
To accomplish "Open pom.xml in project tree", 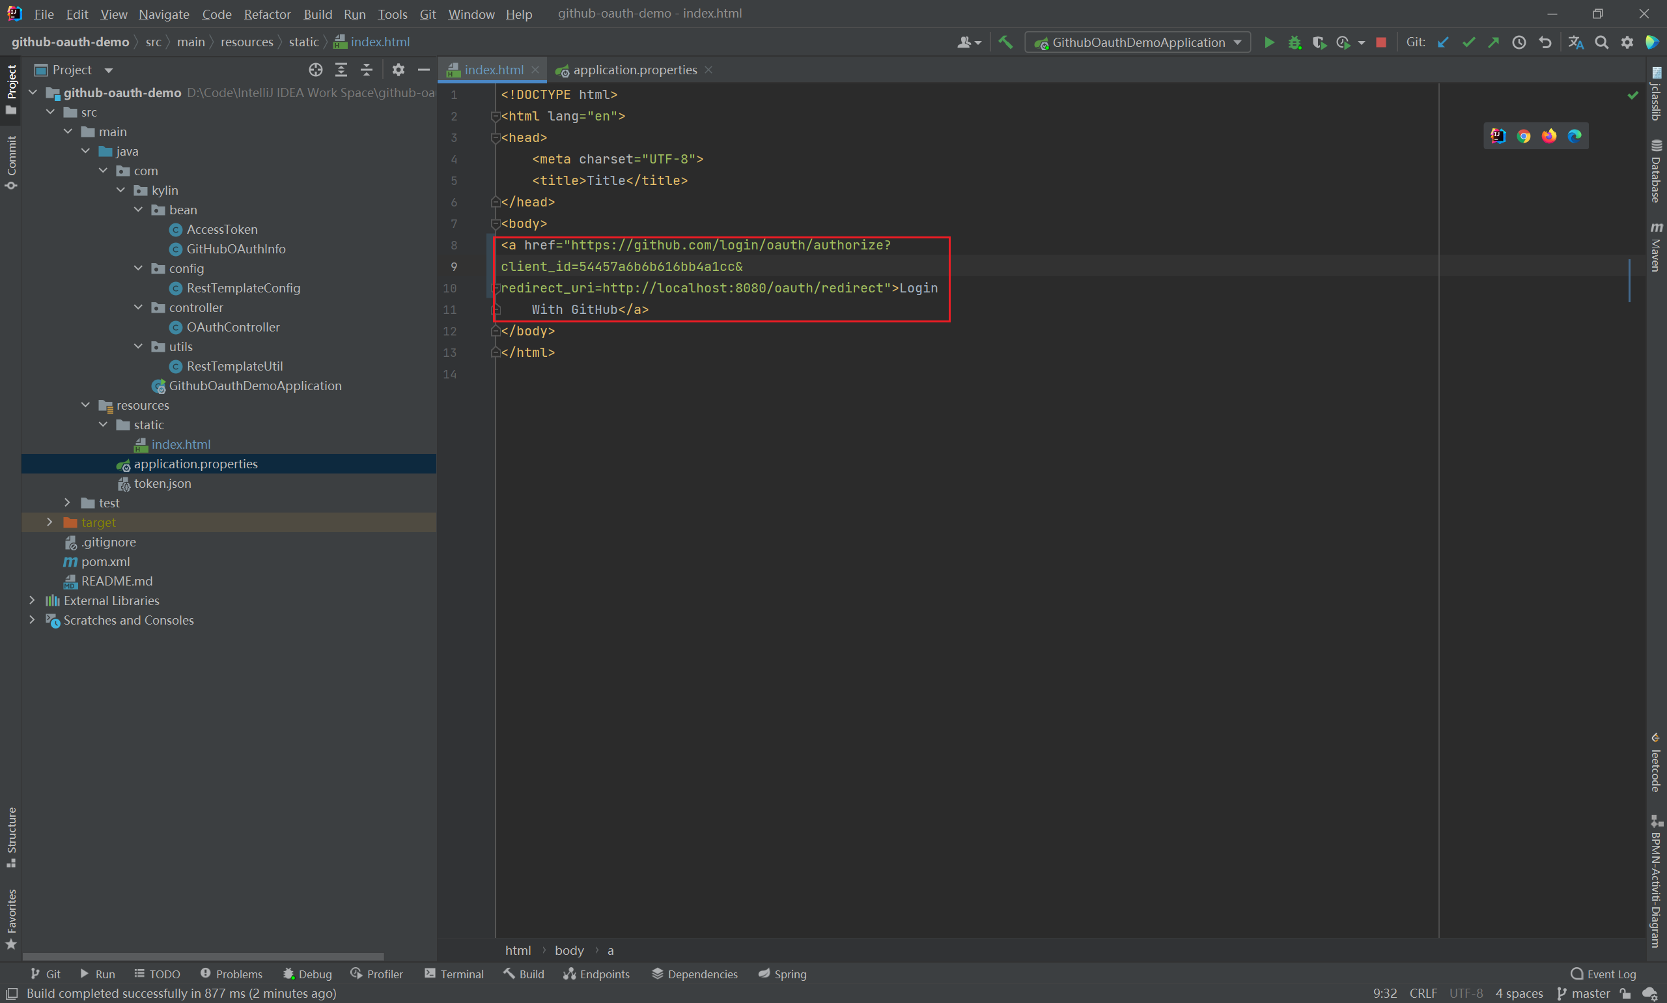I will 105,561.
